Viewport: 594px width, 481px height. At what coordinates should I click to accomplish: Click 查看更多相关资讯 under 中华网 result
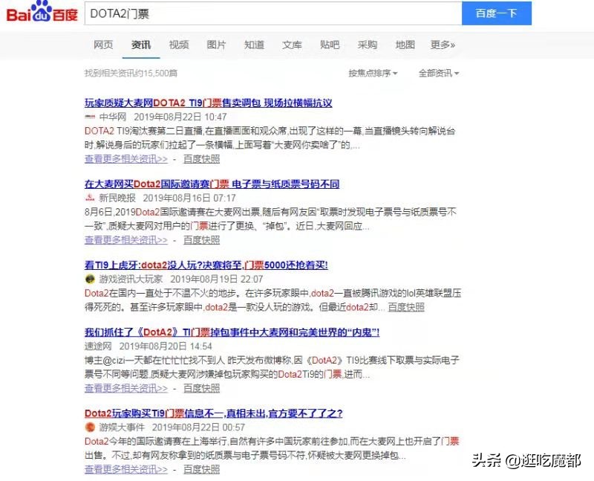[126, 159]
